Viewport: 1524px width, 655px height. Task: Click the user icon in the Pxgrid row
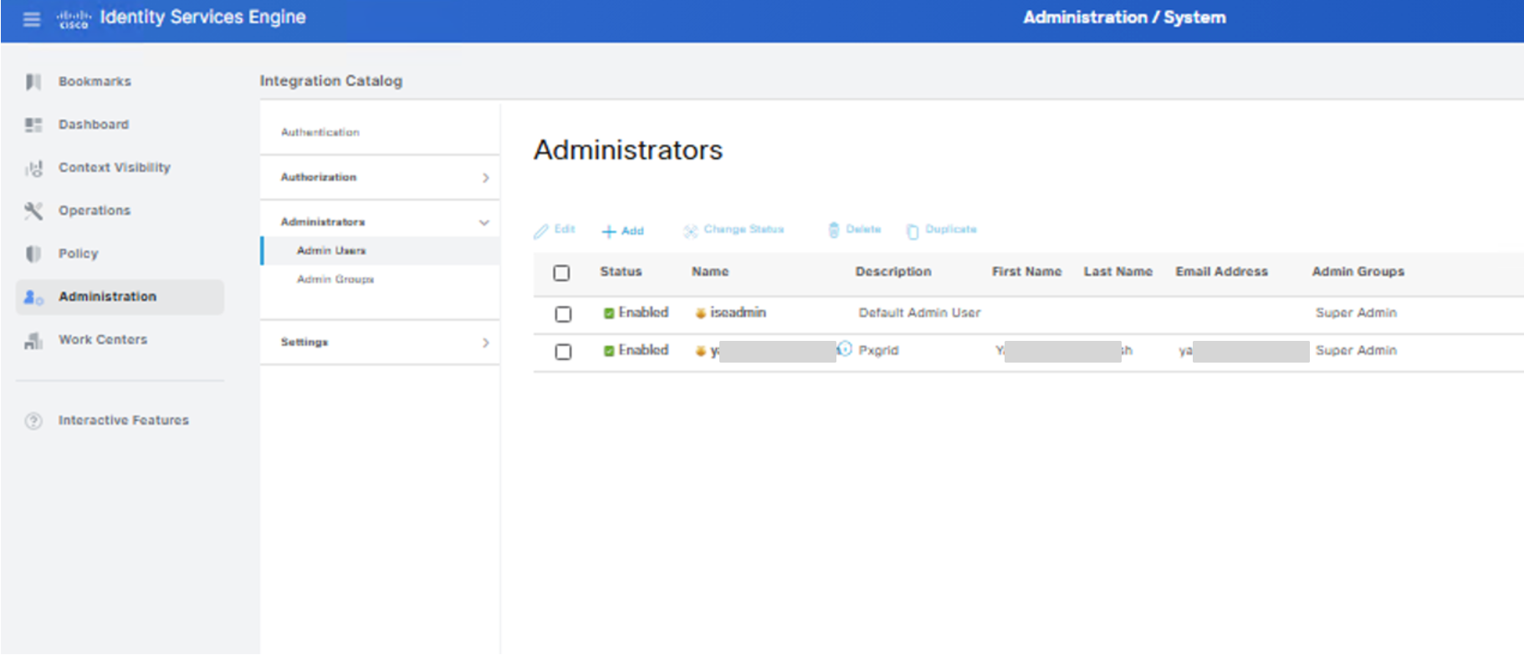coord(700,351)
